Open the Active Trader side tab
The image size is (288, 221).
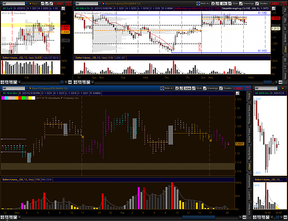click(249, 136)
